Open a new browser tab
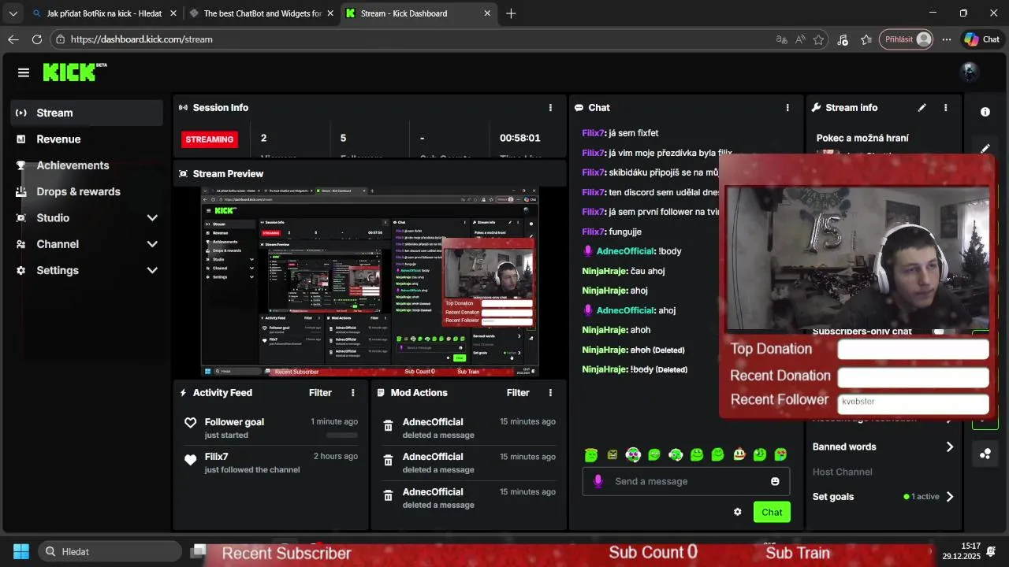1009x567 pixels. 511,13
